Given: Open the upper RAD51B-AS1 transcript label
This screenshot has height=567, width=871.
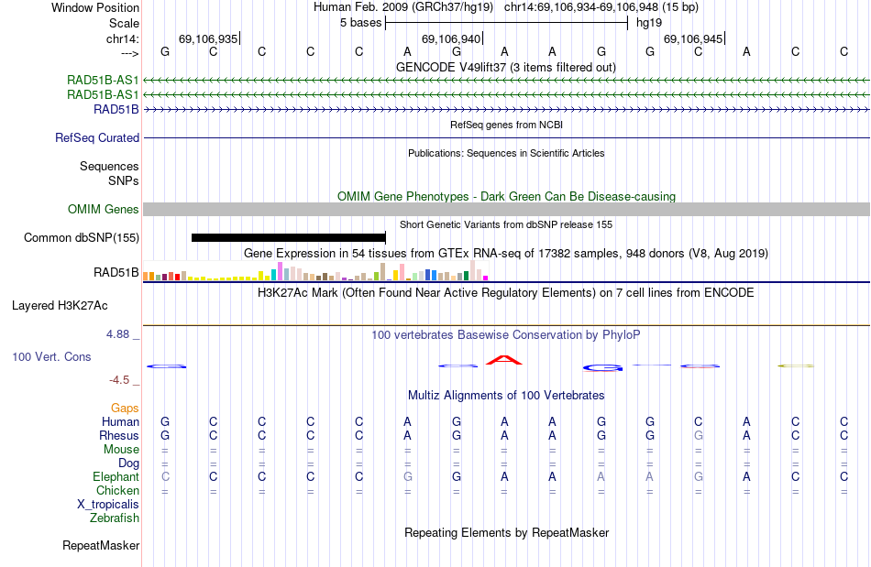Looking at the screenshot, I should 103,80.
